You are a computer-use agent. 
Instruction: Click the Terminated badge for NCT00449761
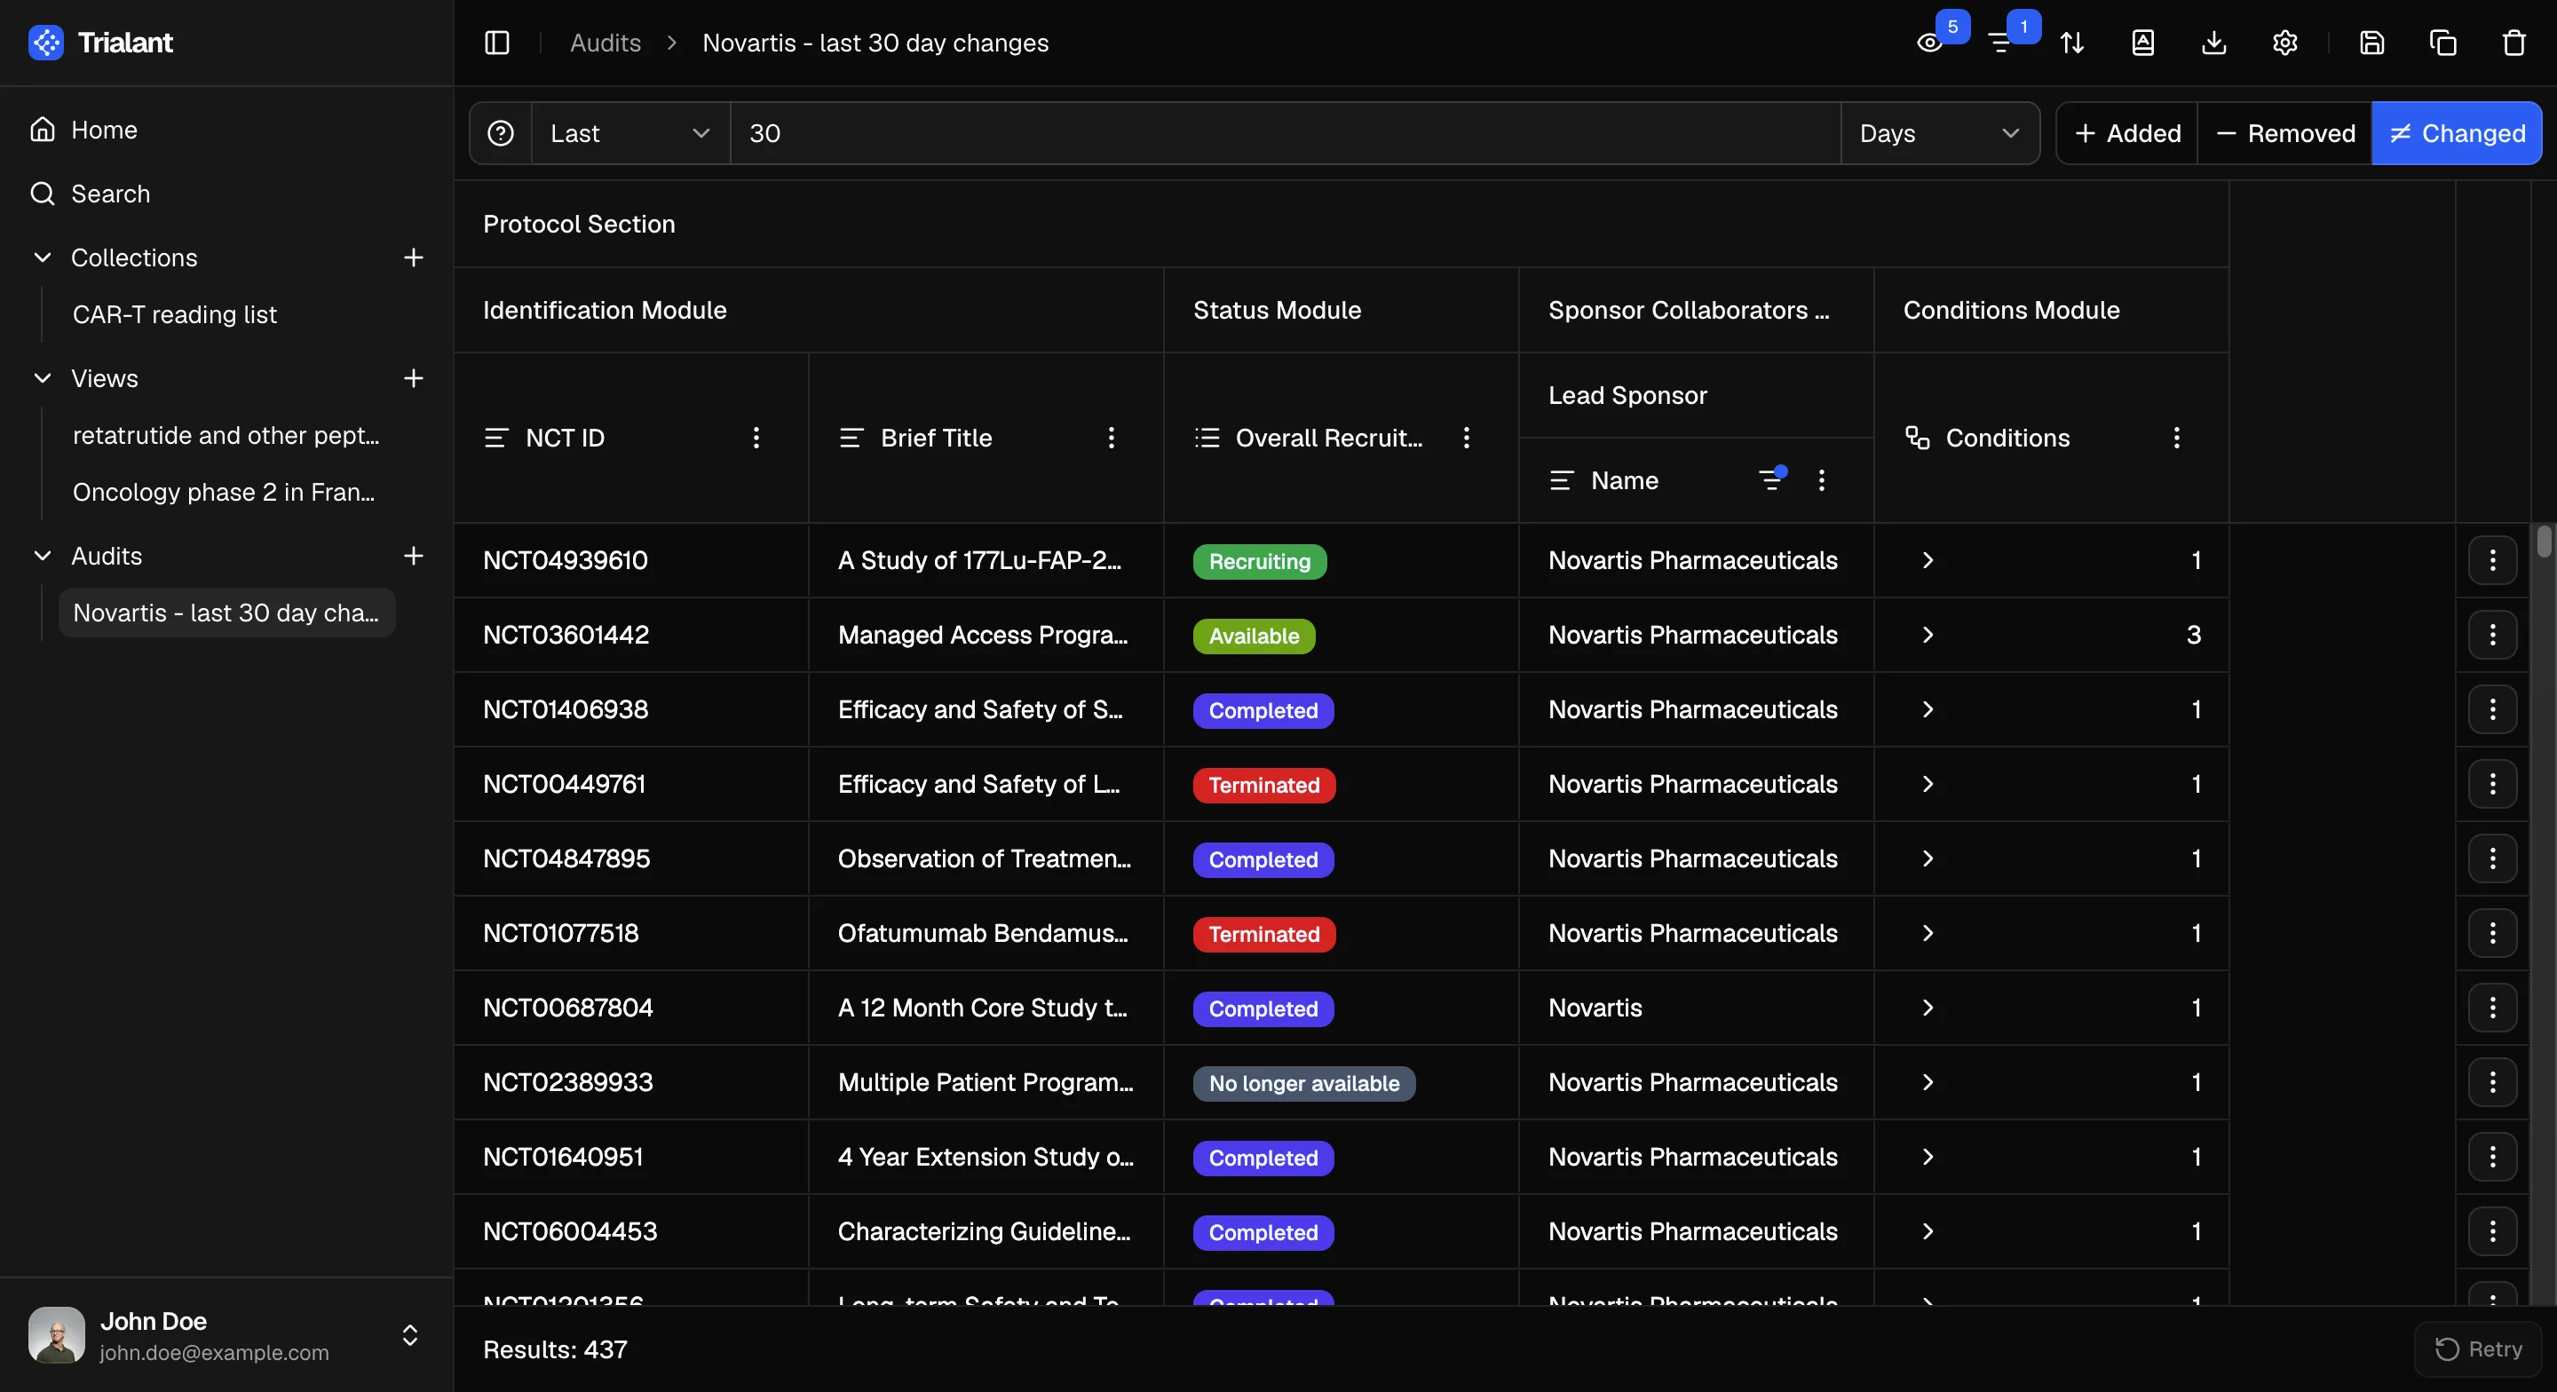pyautogui.click(x=1263, y=786)
